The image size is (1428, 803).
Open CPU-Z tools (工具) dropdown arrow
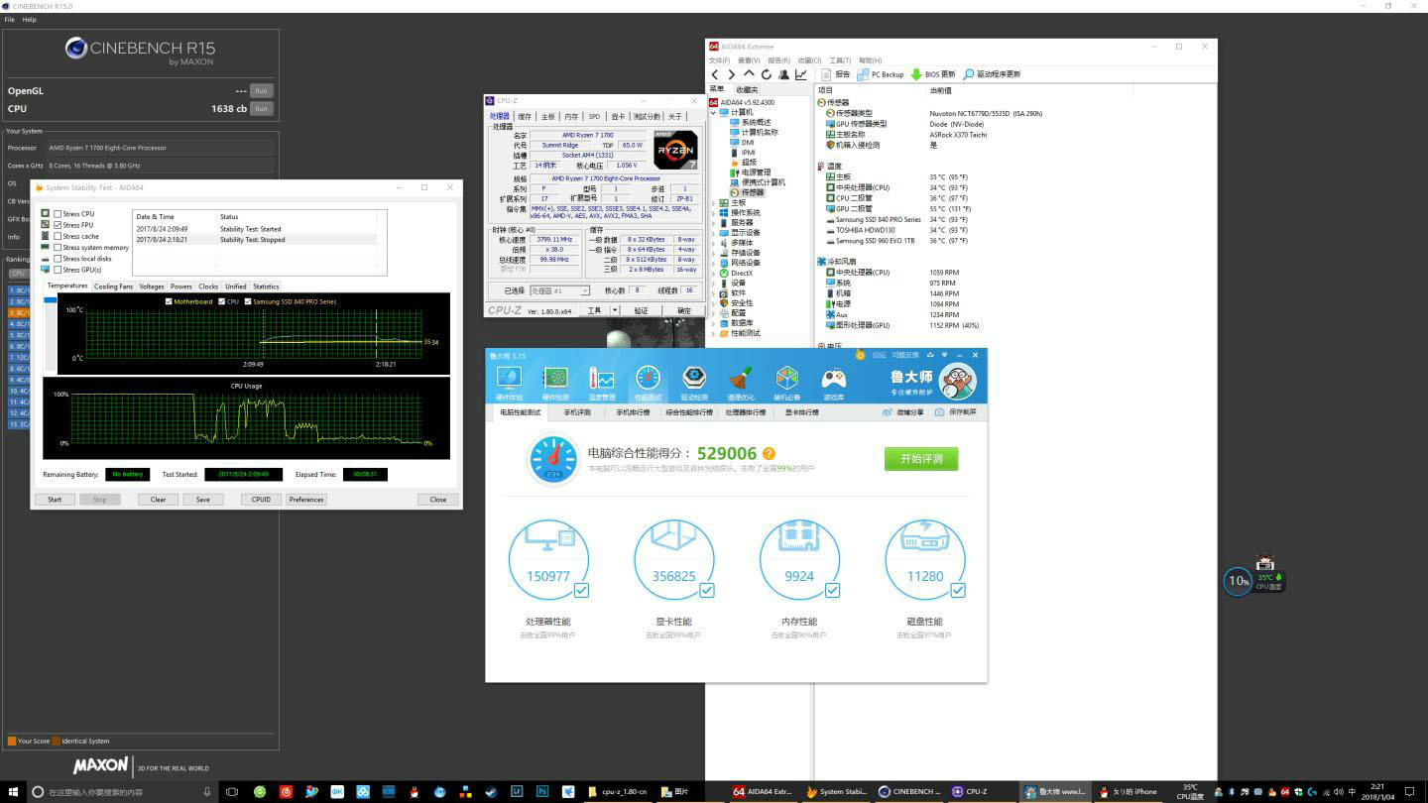coord(615,310)
